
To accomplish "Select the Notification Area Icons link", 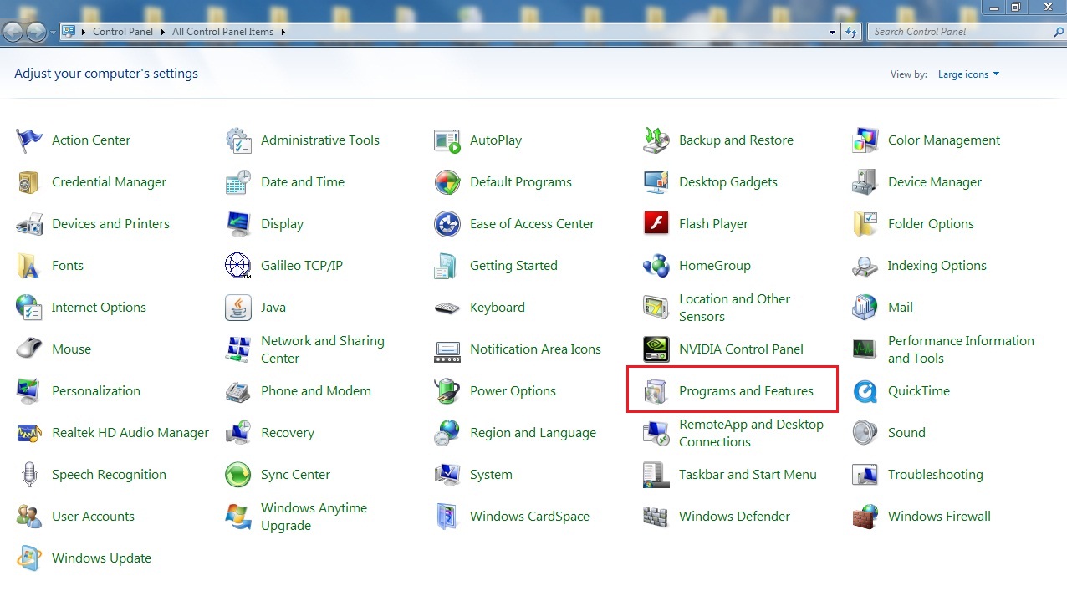I will pos(535,349).
